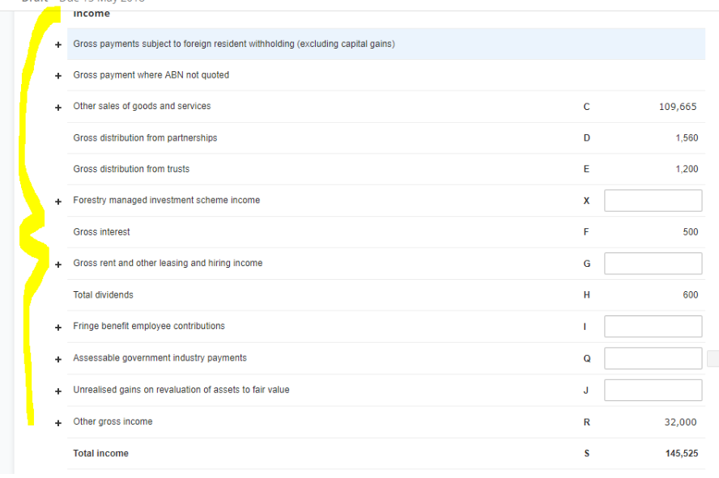Click the Assessable government payments Q field
The width and height of the screenshot is (719, 478).
[x=653, y=358]
